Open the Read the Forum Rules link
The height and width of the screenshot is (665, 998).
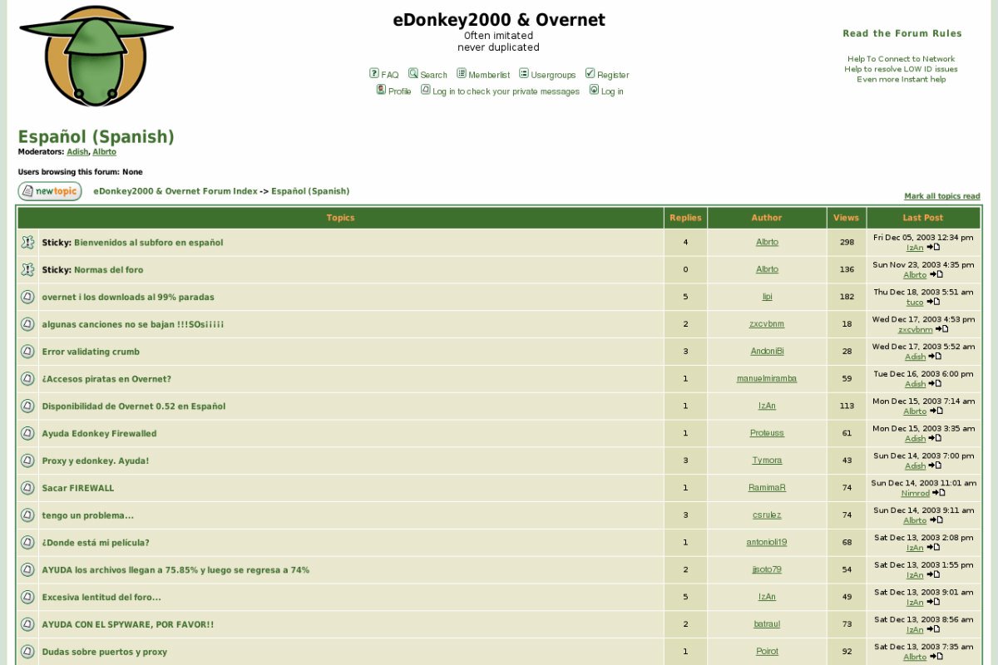pyautogui.click(x=902, y=33)
